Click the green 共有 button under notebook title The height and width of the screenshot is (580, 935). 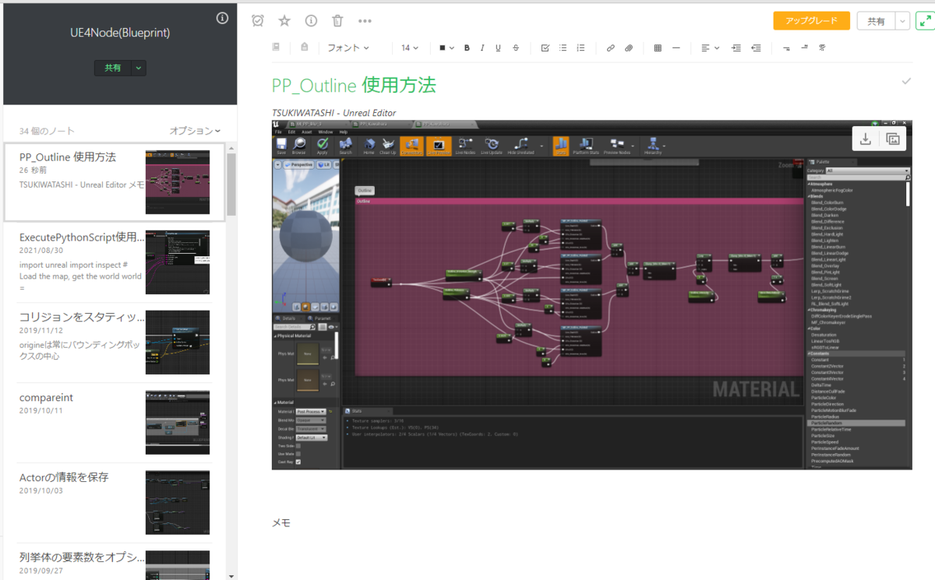113,69
